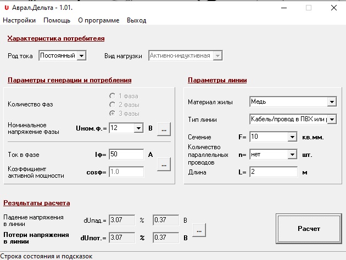
Task: Click the Результаты расчета heading
Action: tap(37, 203)
